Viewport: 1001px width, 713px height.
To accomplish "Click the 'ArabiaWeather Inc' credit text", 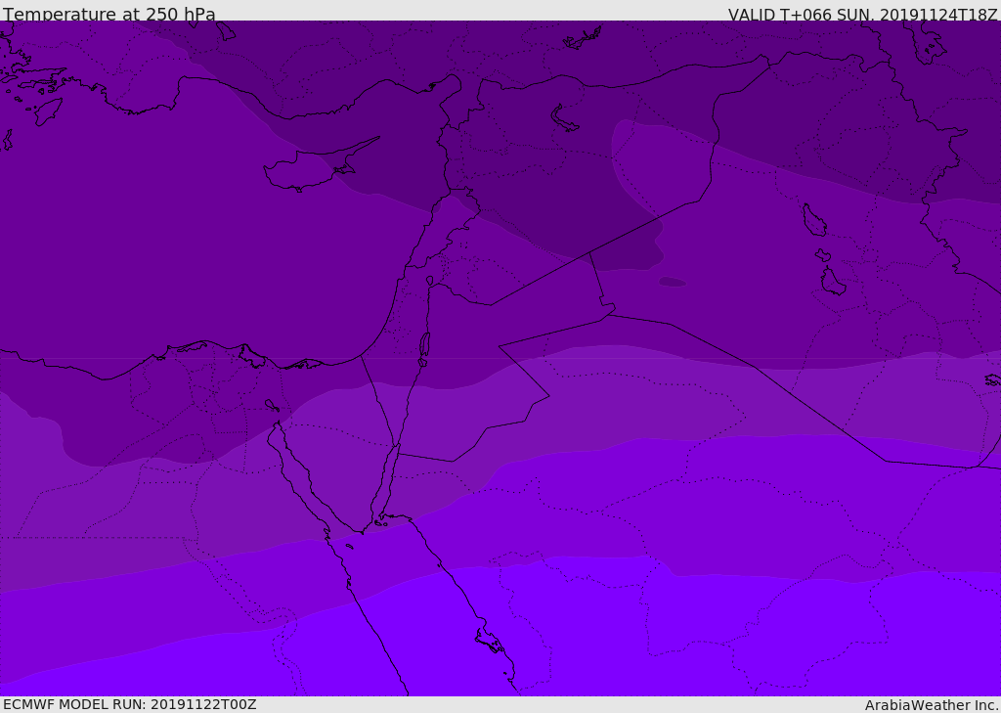I will 931,705.
